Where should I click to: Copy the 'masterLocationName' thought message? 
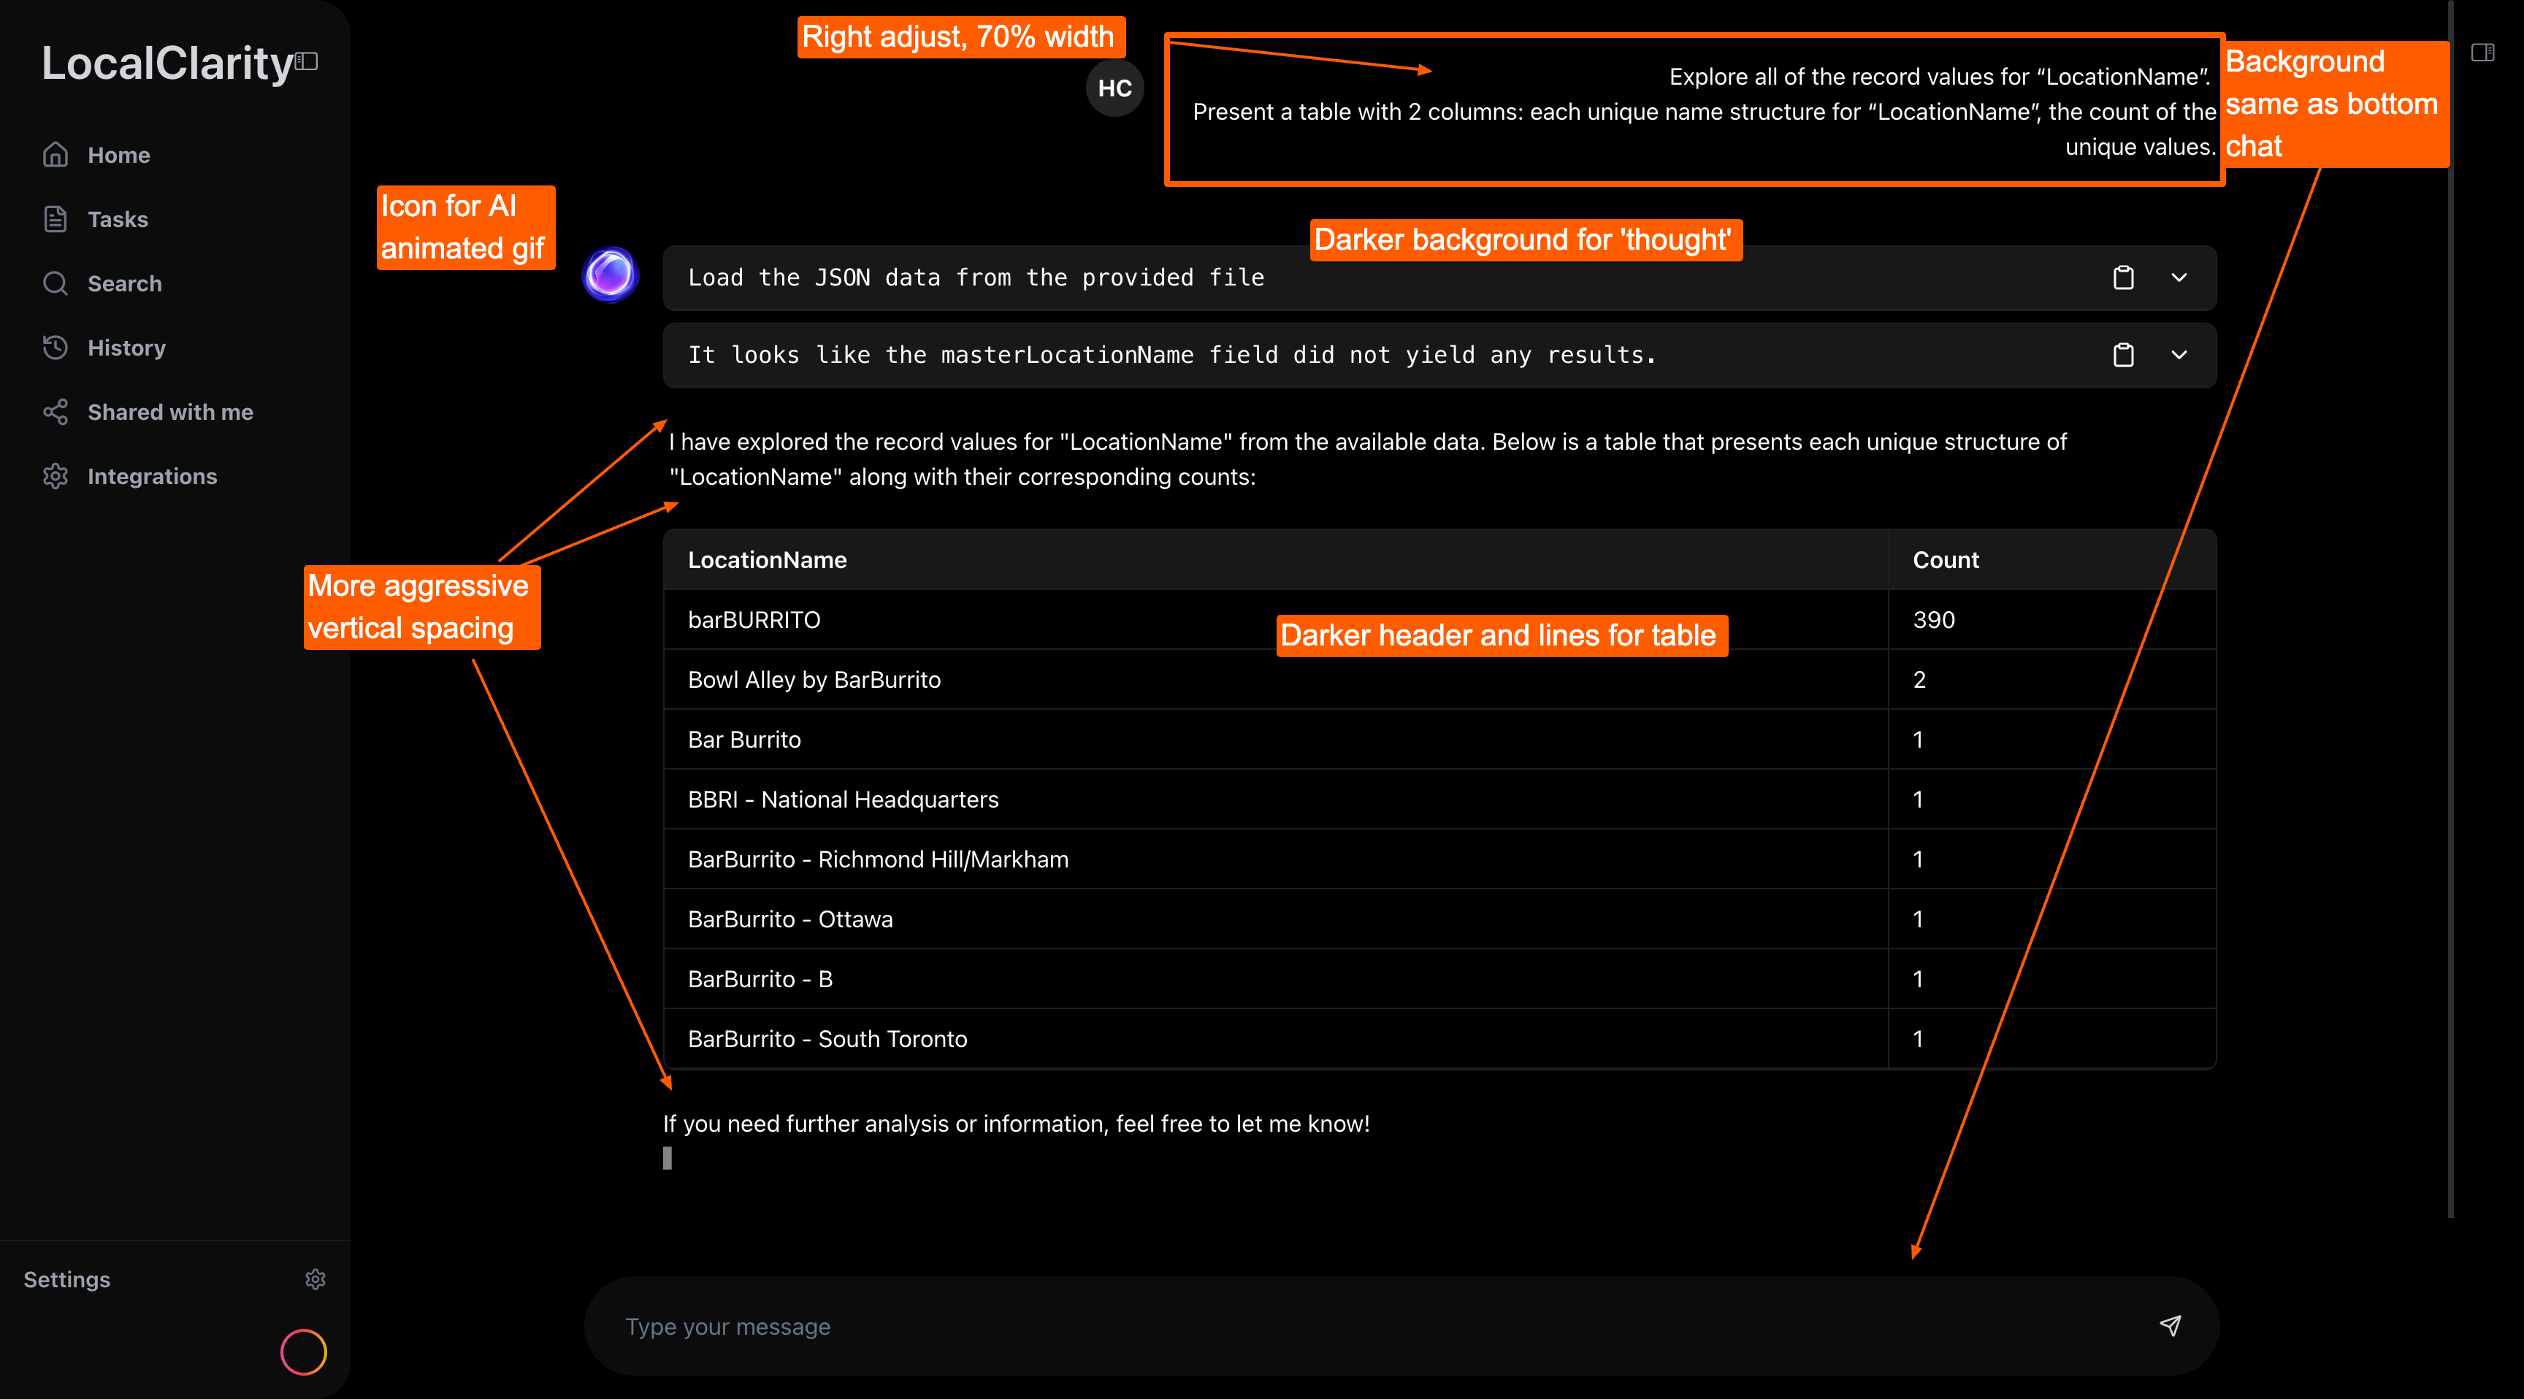point(2123,355)
